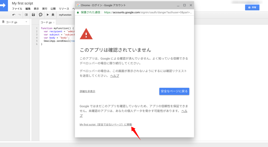Close the コード.gs editor tab

tap(54, 22)
